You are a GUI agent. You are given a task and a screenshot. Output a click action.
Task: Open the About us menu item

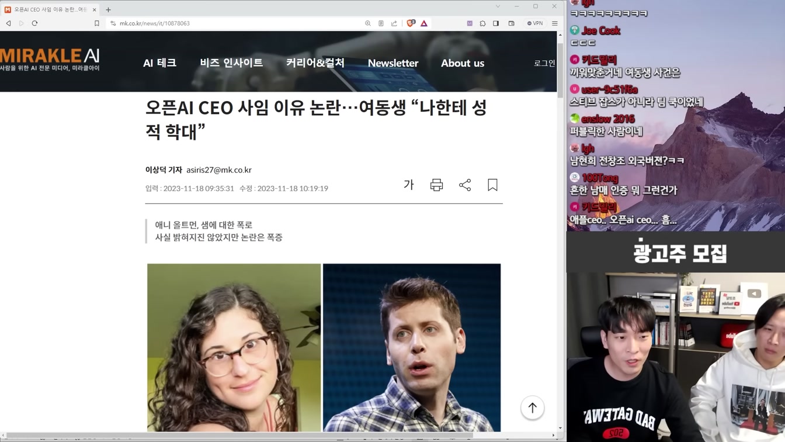point(463,63)
